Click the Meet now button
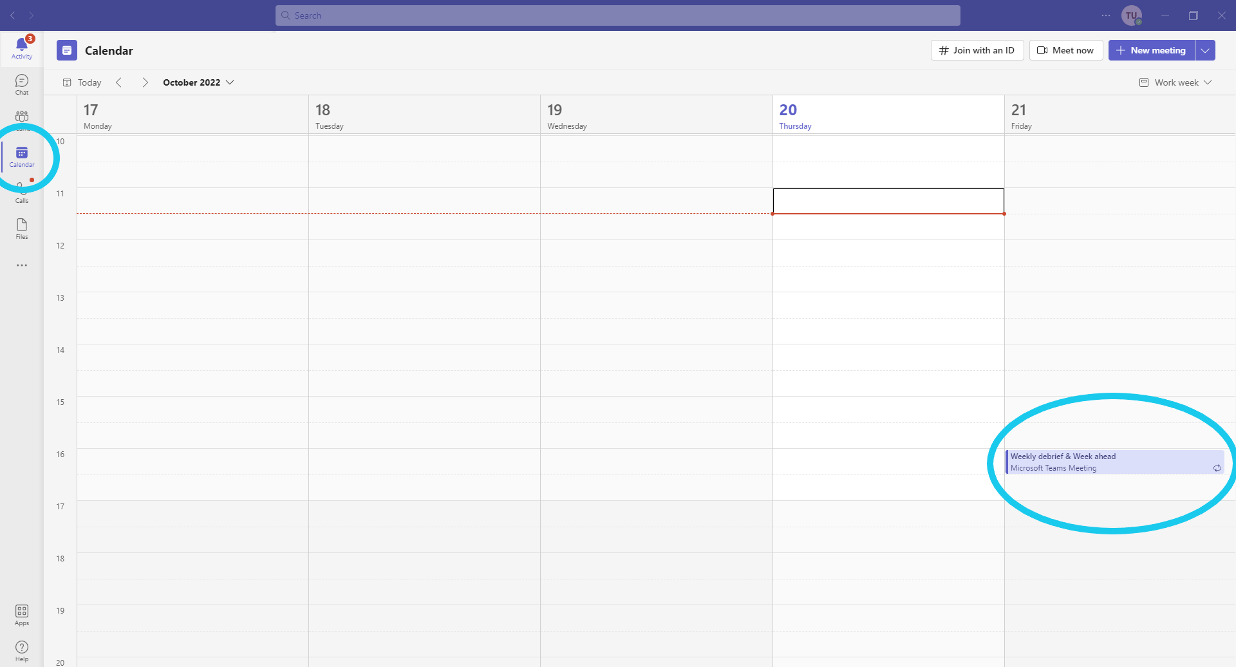 [1065, 50]
